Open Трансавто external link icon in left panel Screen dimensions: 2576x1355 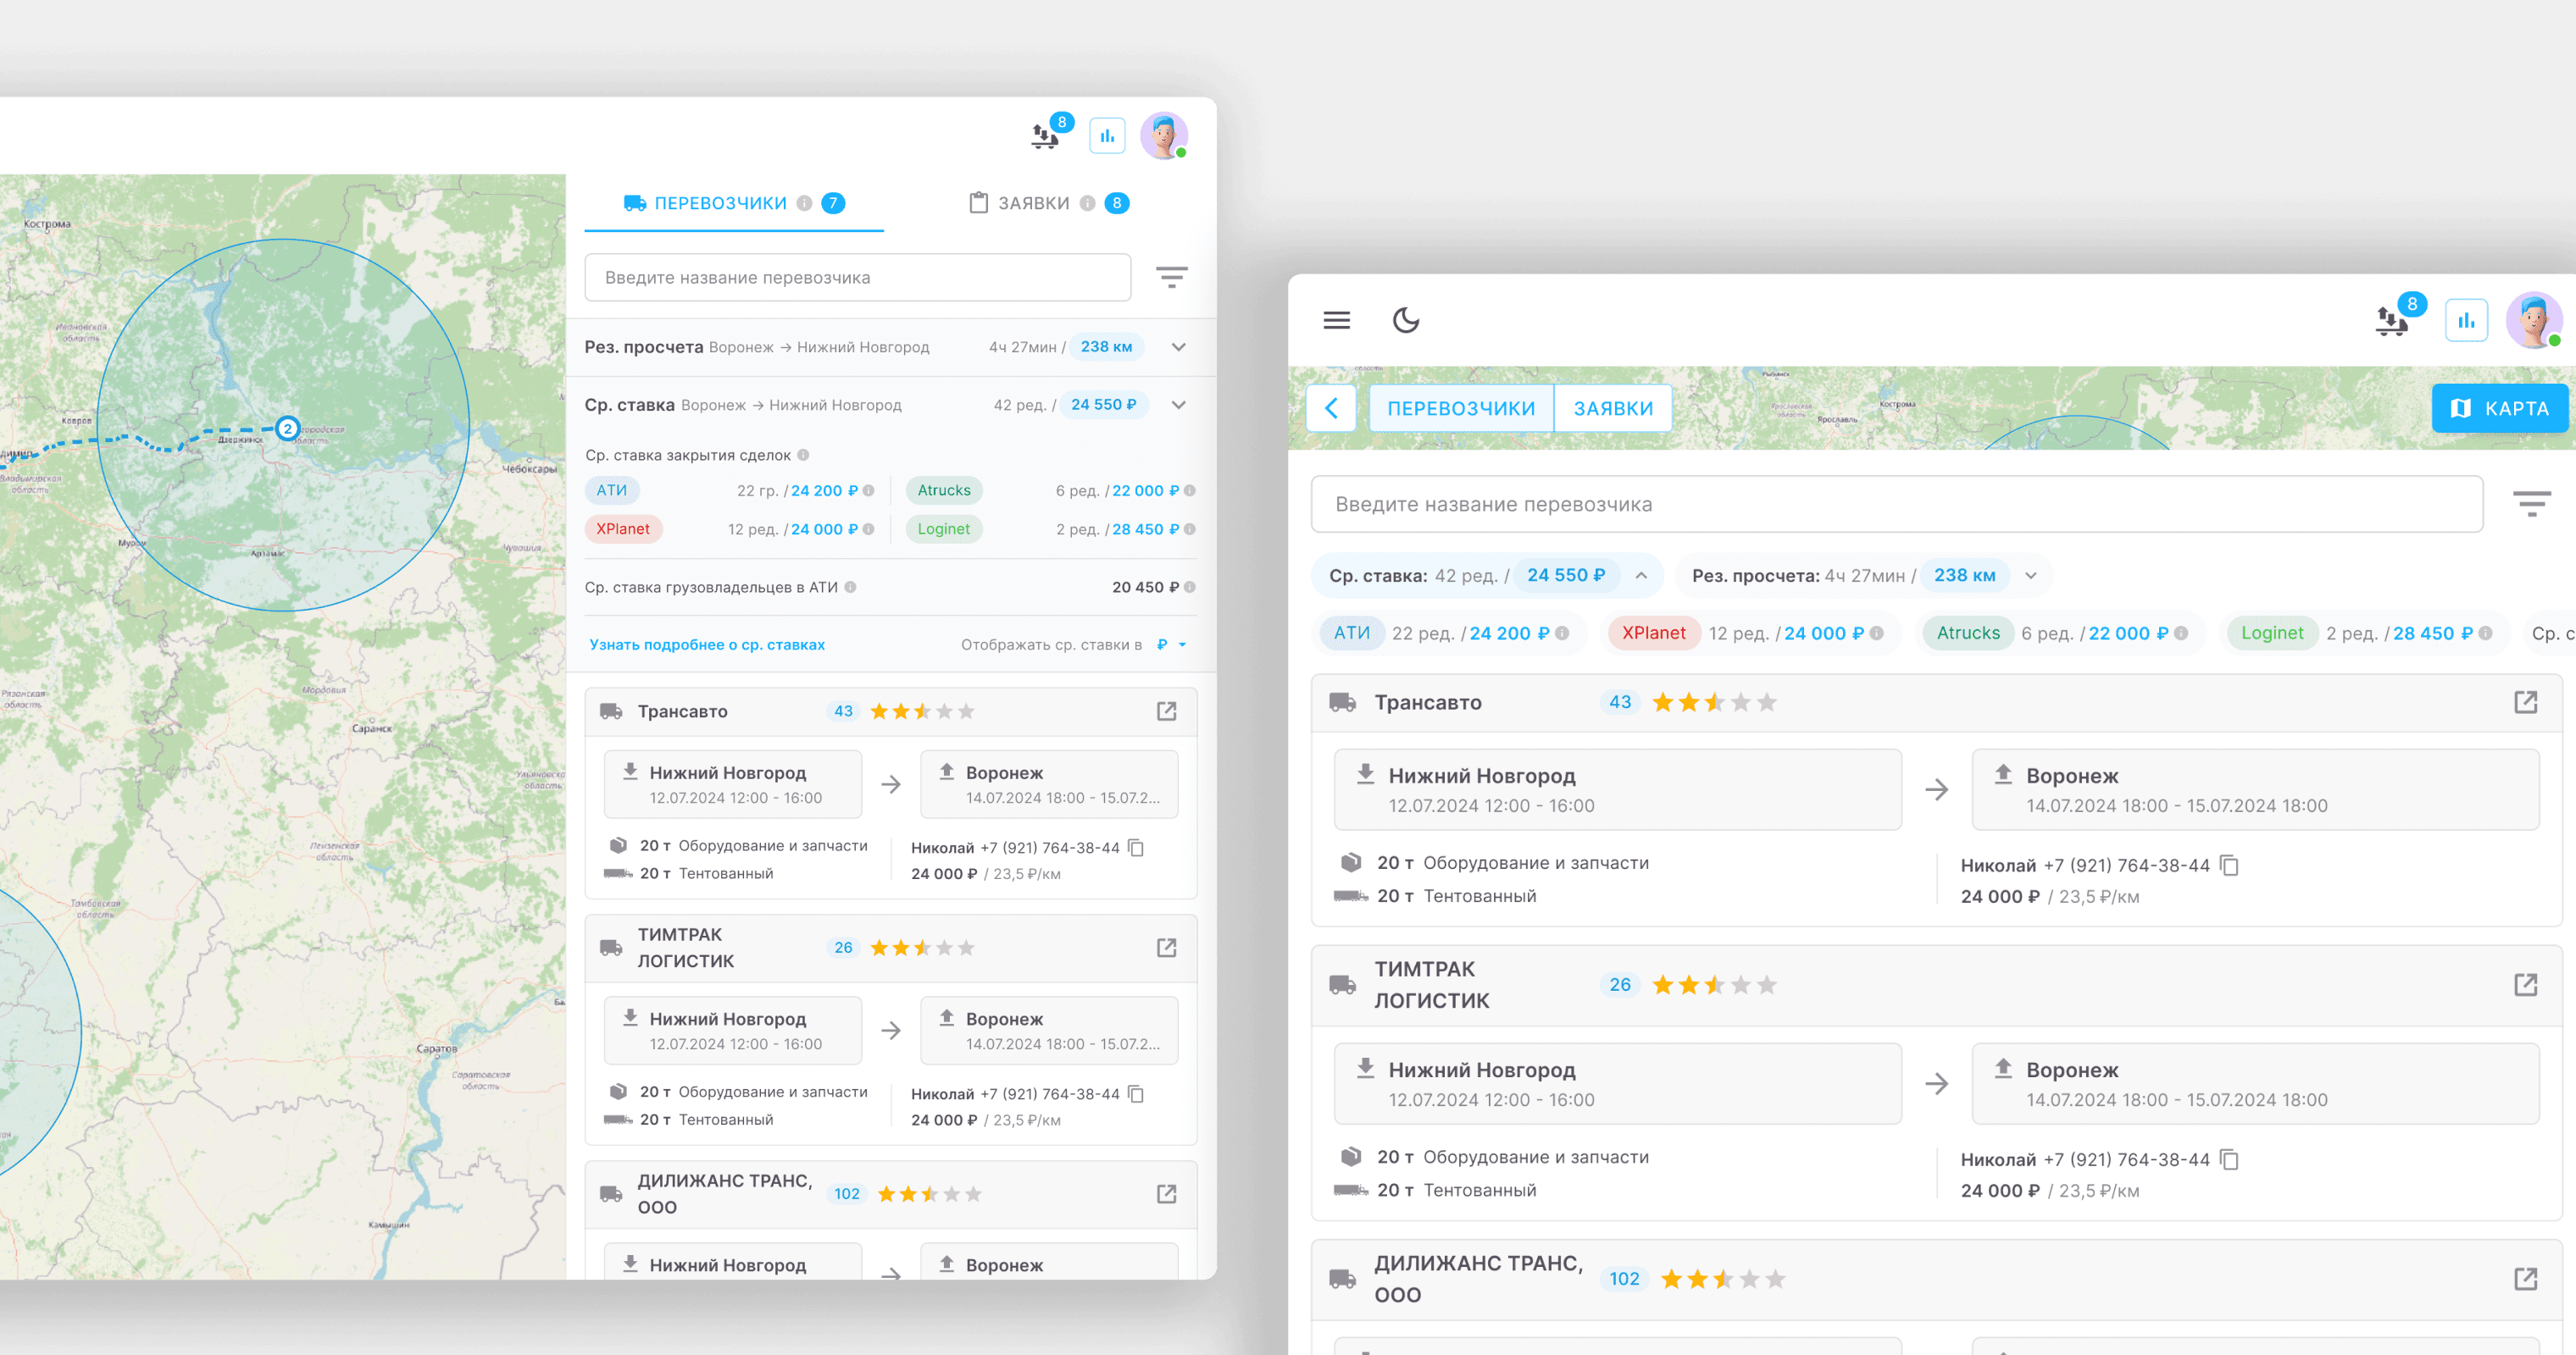(x=1166, y=711)
